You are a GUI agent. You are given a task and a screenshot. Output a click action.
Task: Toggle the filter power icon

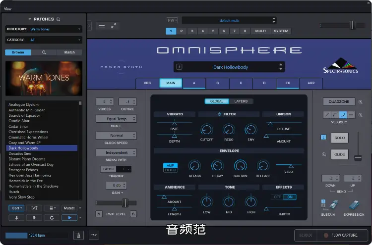tap(219, 114)
